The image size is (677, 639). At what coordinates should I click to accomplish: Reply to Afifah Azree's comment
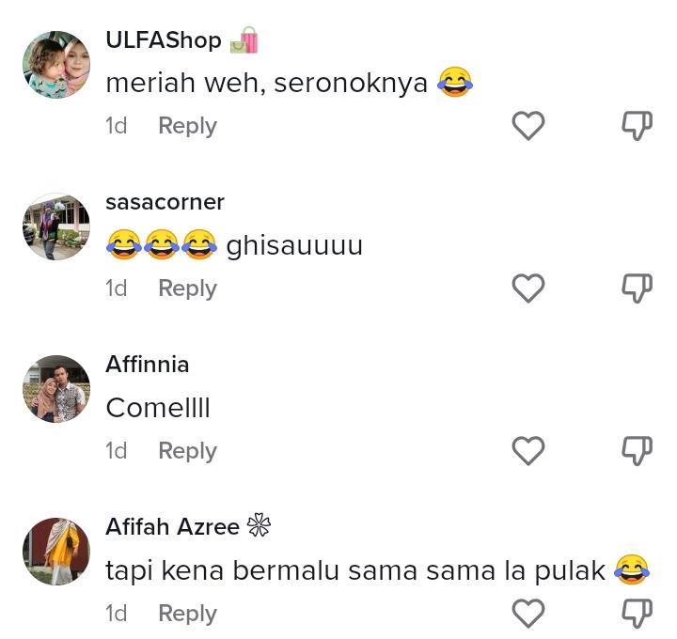click(x=187, y=615)
